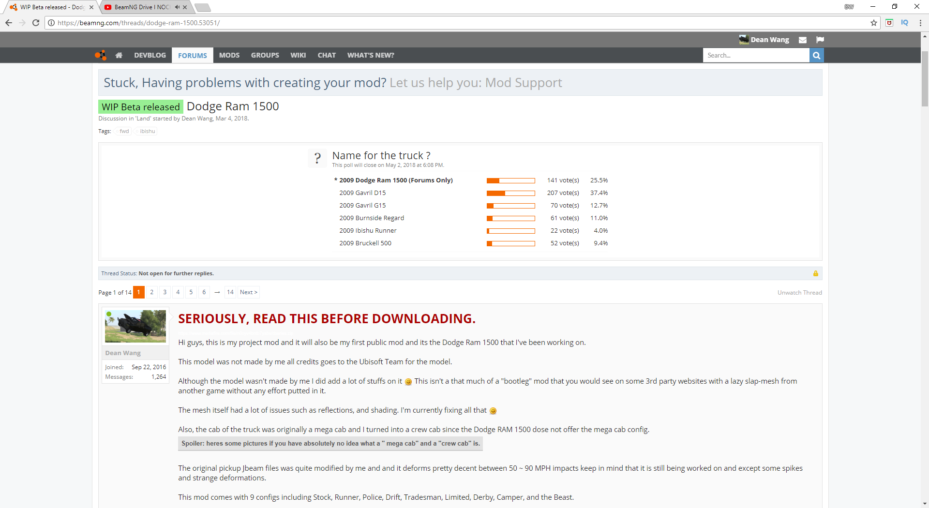
Task: Click the red shield extension icon
Action: [889, 23]
